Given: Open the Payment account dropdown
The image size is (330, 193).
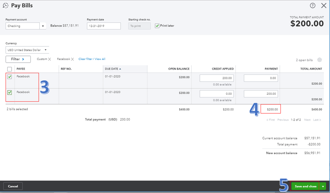Looking at the screenshot, I should point(43,26).
